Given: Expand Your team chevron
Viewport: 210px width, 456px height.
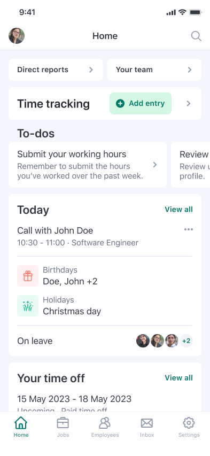Looking at the screenshot, I should pos(190,70).
